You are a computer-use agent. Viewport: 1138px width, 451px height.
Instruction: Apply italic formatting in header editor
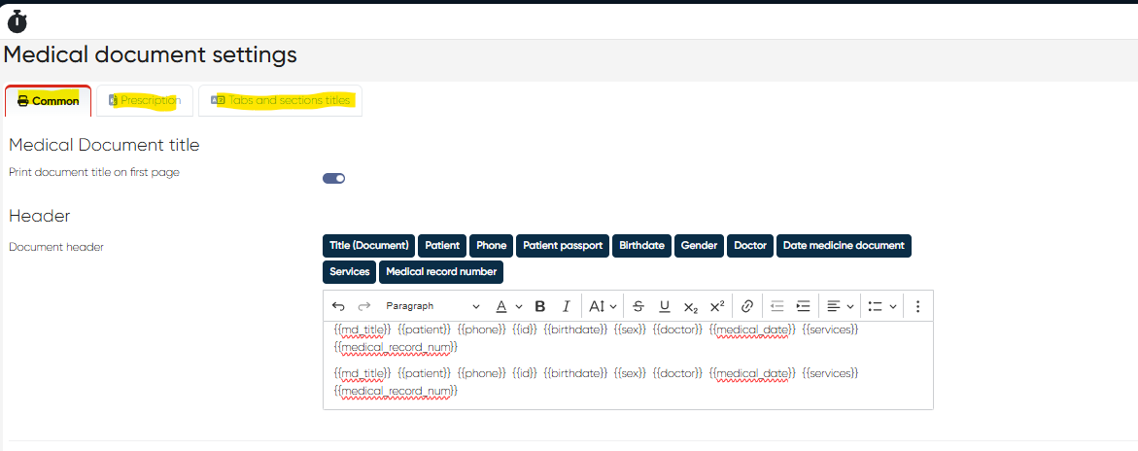tap(566, 306)
